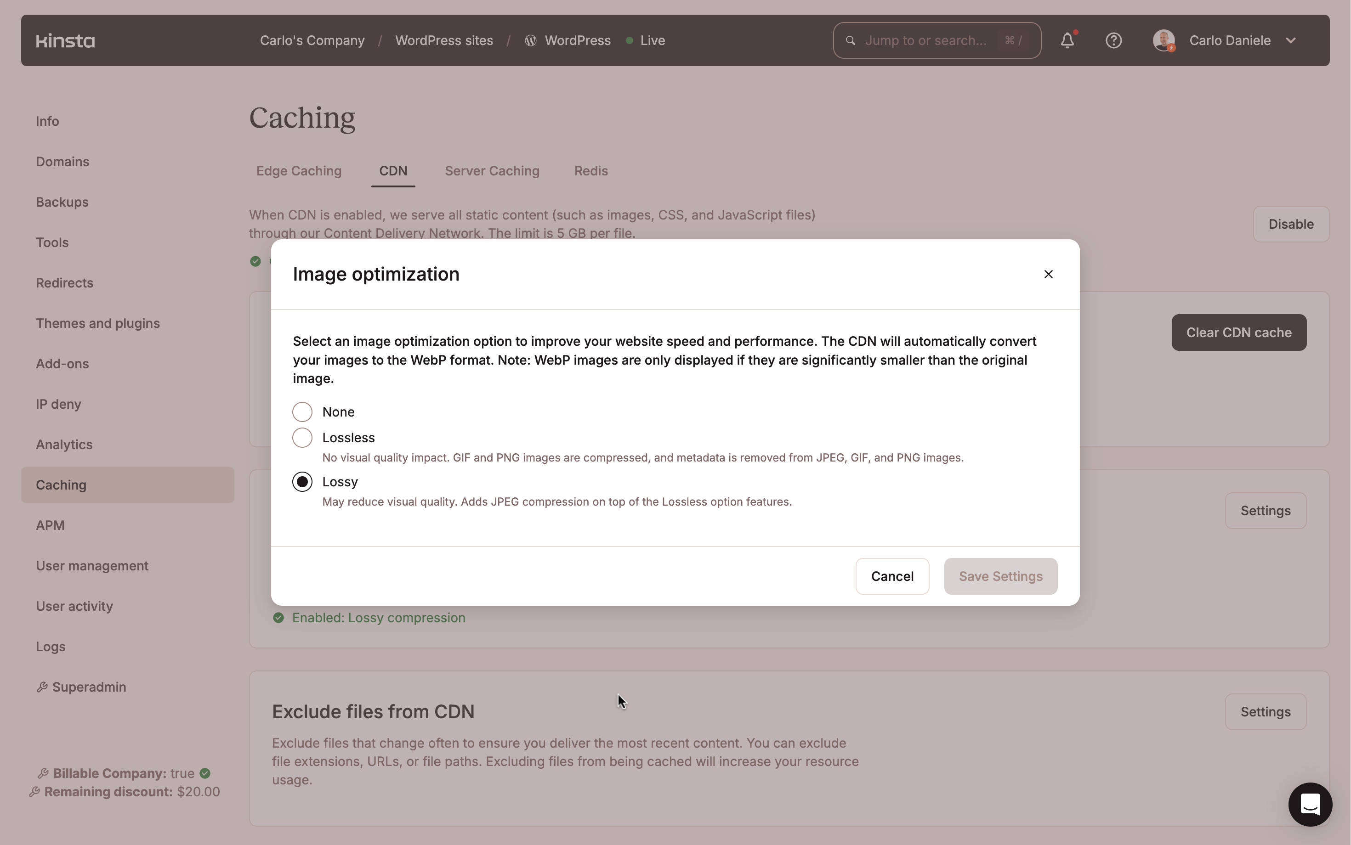Switch to the Edge Caching tab
This screenshot has height=845, width=1351.
[x=299, y=171]
